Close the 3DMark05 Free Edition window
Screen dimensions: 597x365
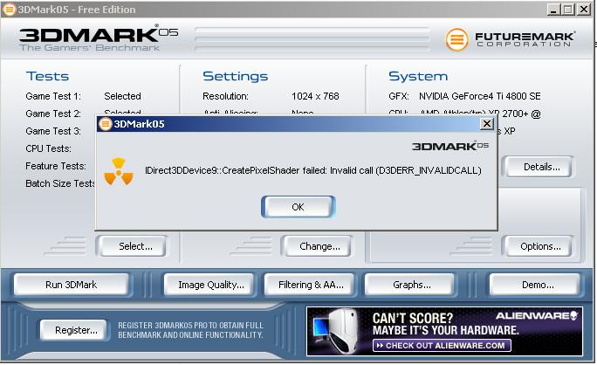click(584, 10)
